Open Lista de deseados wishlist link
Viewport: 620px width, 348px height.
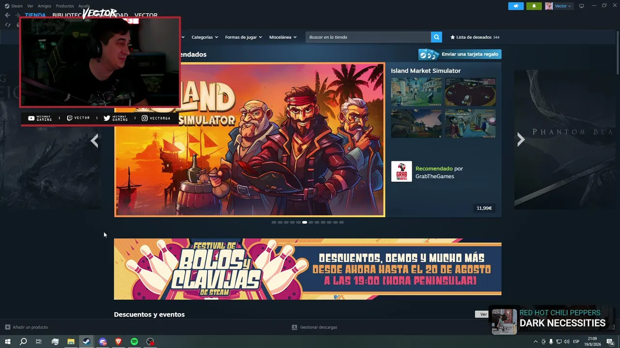click(474, 37)
